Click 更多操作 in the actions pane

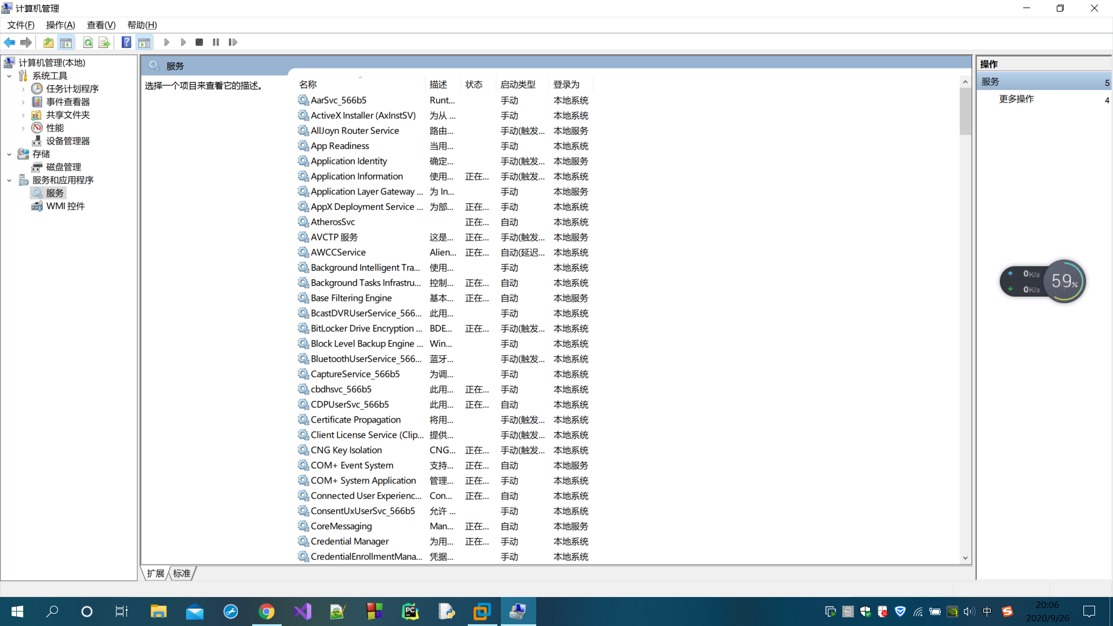(x=1016, y=99)
